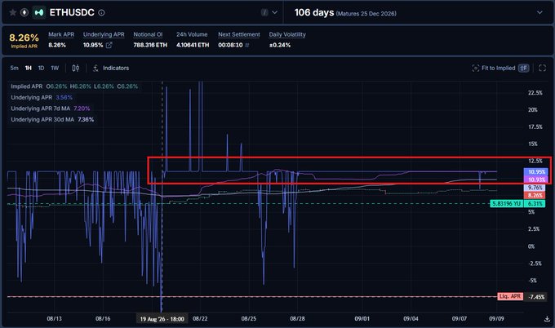Switch chart interval to 1H

[28, 68]
